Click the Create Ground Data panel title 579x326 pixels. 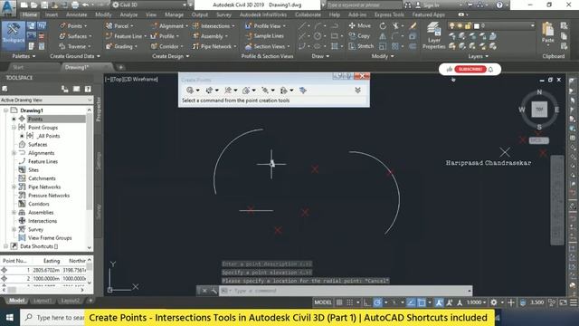tap(75, 56)
